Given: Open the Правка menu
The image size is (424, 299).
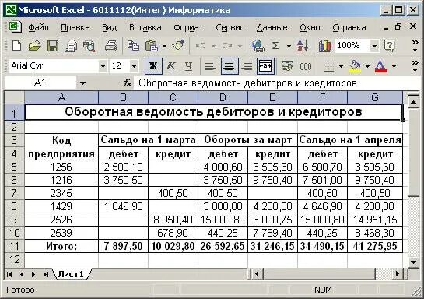Looking at the screenshot, I should tap(75, 27).
